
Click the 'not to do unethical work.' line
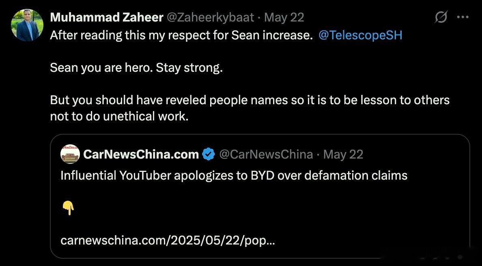[x=119, y=116]
